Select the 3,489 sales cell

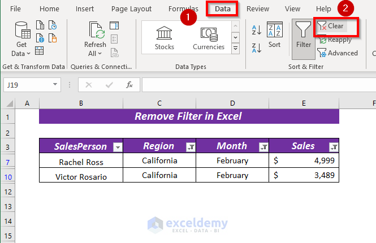304,175
